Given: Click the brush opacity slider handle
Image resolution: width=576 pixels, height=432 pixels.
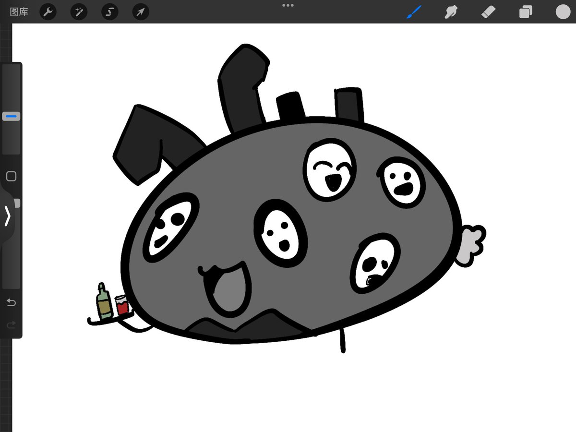Looking at the screenshot, I should 17,204.
